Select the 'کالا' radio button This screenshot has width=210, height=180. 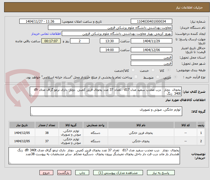pos(169,70)
